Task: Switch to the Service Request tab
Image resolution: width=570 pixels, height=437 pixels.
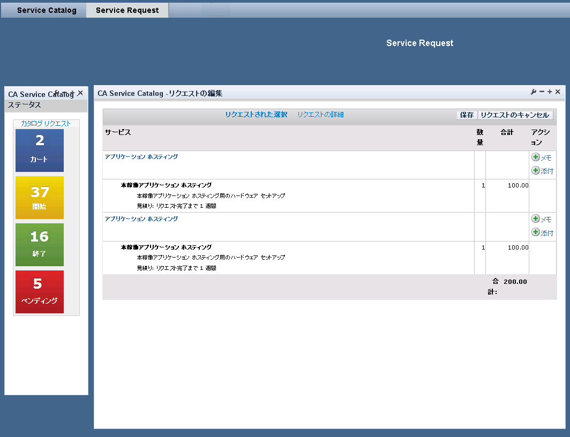Action: (x=126, y=10)
